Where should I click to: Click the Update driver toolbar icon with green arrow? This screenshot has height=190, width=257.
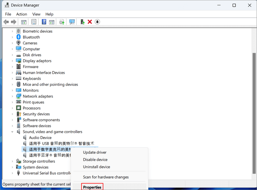coord(83,22)
